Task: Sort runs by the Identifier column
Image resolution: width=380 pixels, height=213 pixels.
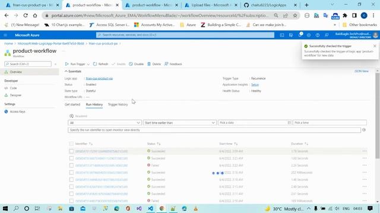Action: (x=84, y=144)
